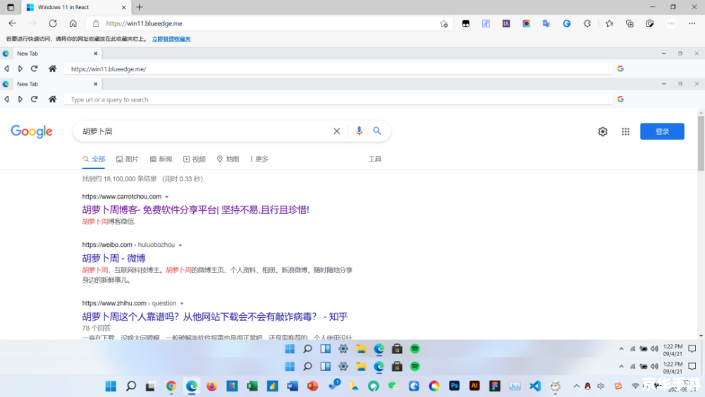Image resolution: width=705 pixels, height=397 pixels.
Task: Open Google apps grid
Action: click(625, 131)
